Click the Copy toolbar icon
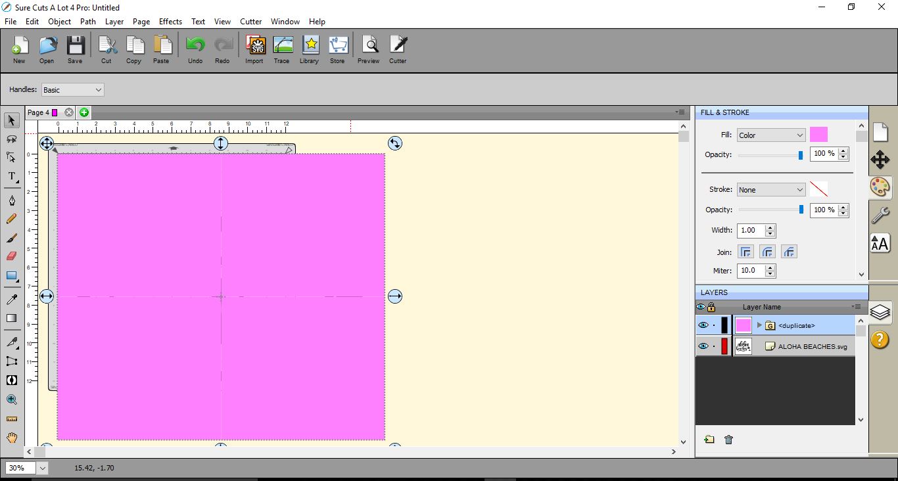Image resolution: width=898 pixels, height=481 pixels. (x=134, y=50)
